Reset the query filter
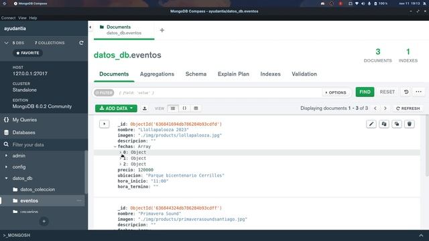Viewport: 429px width, 241px height. (387, 92)
